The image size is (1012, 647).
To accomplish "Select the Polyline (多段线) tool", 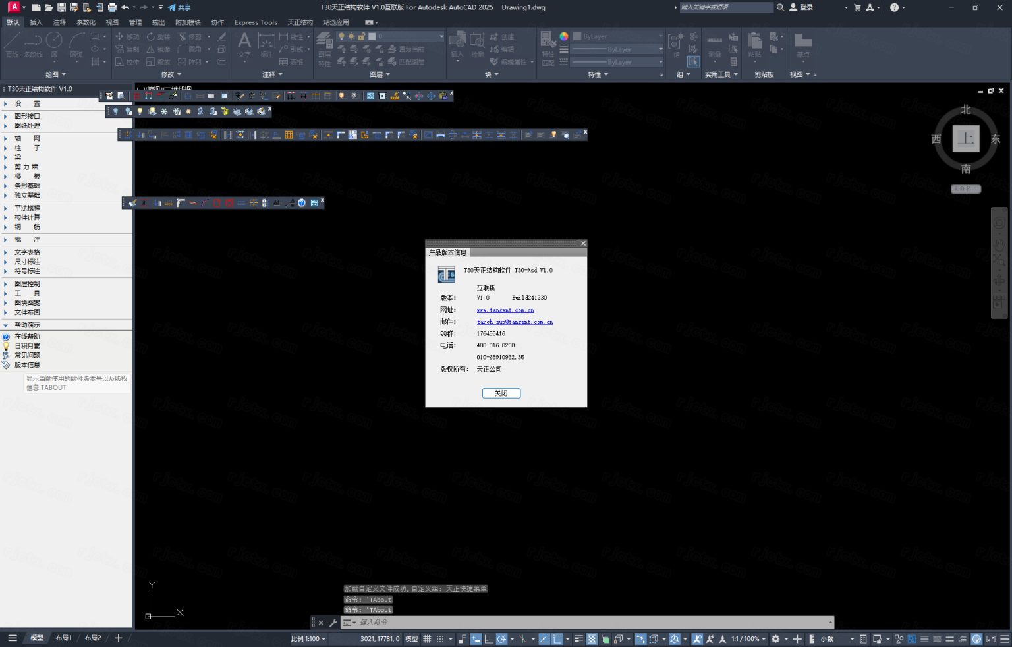I will point(33,45).
